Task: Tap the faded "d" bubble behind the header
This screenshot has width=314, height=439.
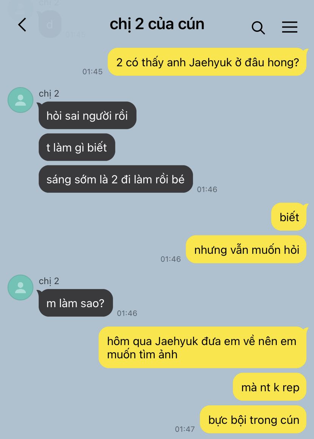Action: pyautogui.click(x=50, y=25)
